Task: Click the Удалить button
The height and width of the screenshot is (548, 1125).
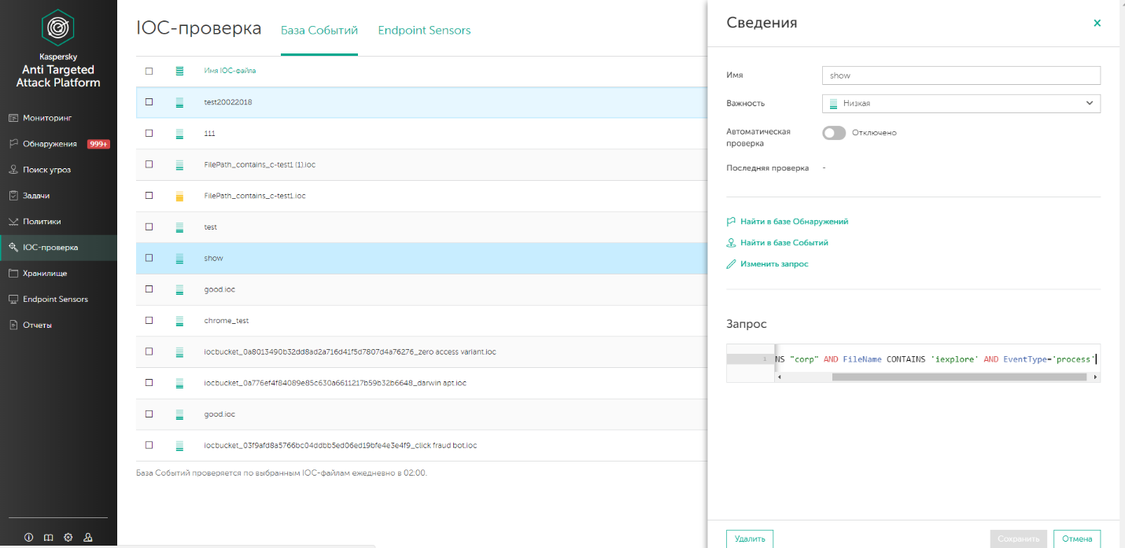Action: pos(750,539)
